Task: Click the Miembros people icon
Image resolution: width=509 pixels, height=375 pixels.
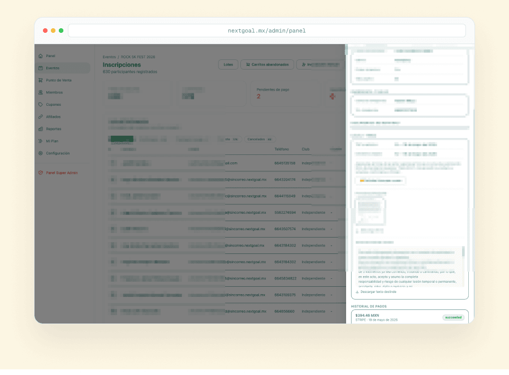Action: click(x=41, y=93)
